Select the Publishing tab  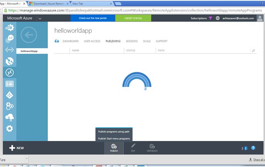pos(113,41)
